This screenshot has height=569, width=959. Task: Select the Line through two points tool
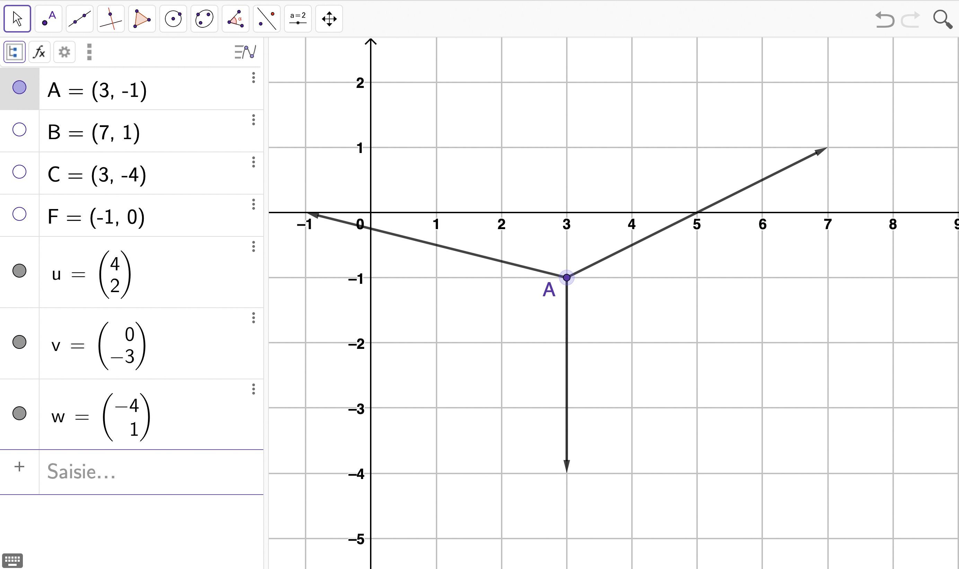point(79,19)
